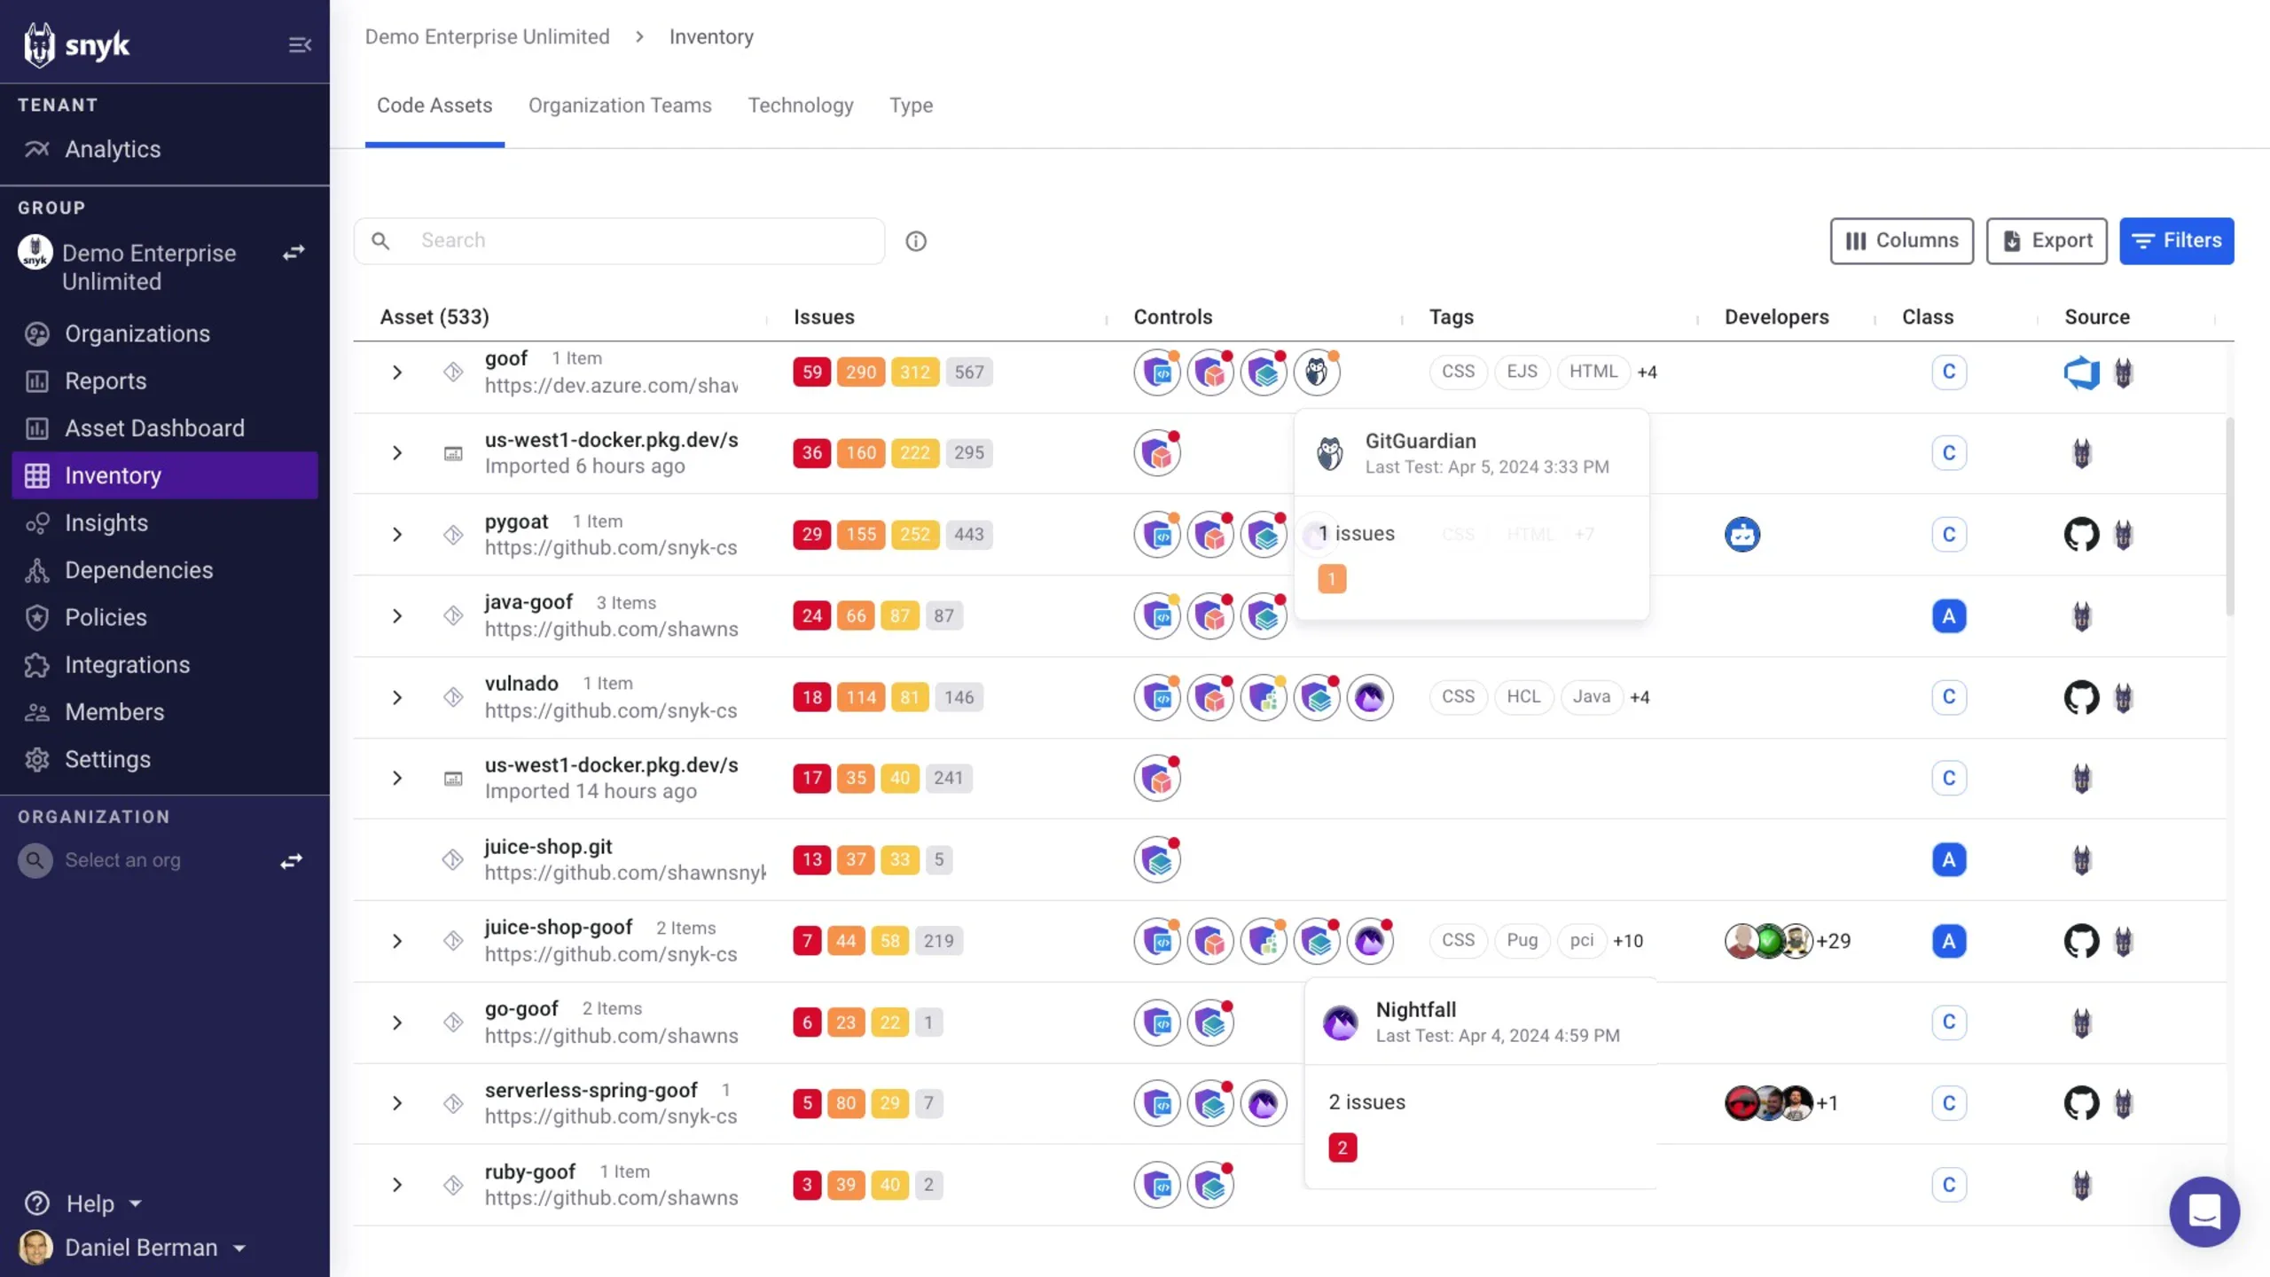
Task: Click goof high issues badge 290
Action: tap(860, 372)
